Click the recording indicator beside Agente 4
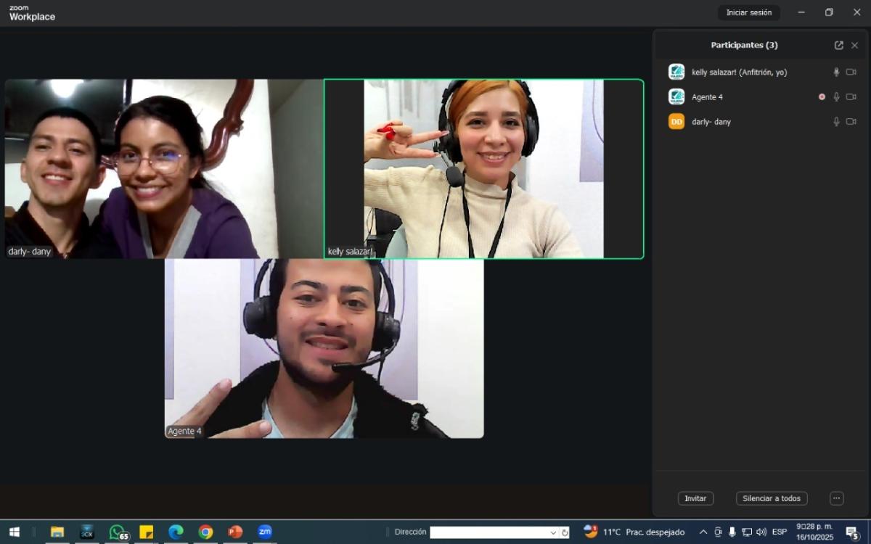Image resolution: width=871 pixels, height=544 pixels. 822,97
